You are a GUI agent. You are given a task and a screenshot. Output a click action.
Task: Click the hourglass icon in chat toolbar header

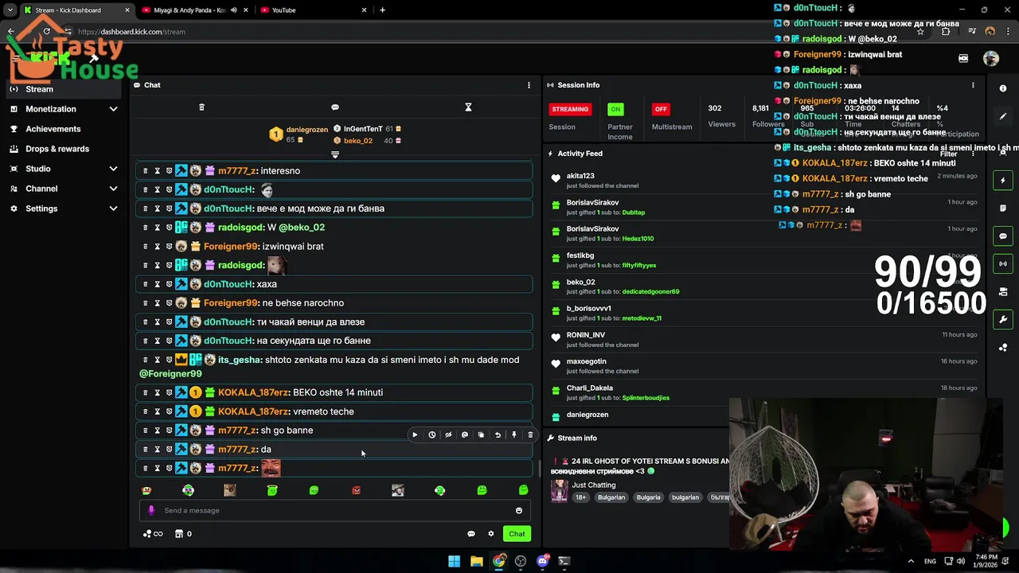coord(468,107)
